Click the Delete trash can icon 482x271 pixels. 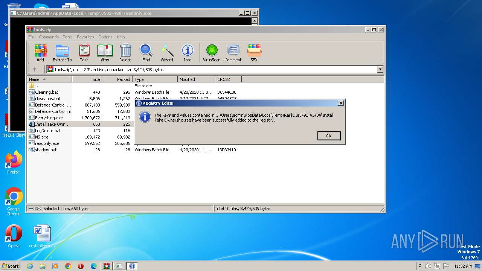[125, 53]
